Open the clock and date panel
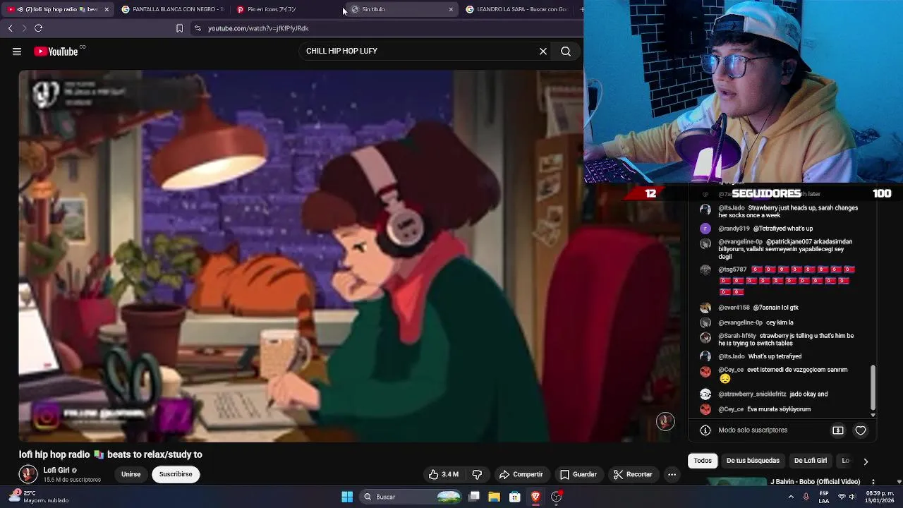Viewport: 903px width, 508px height. pyautogui.click(x=880, y=497)
